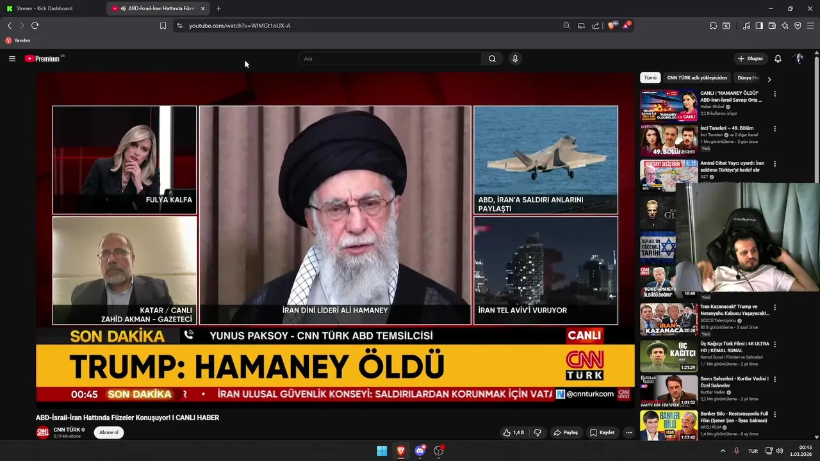Open CNN TÜRK channel avatar below video
Screen dimensions: 820x461
click(42, 432)
